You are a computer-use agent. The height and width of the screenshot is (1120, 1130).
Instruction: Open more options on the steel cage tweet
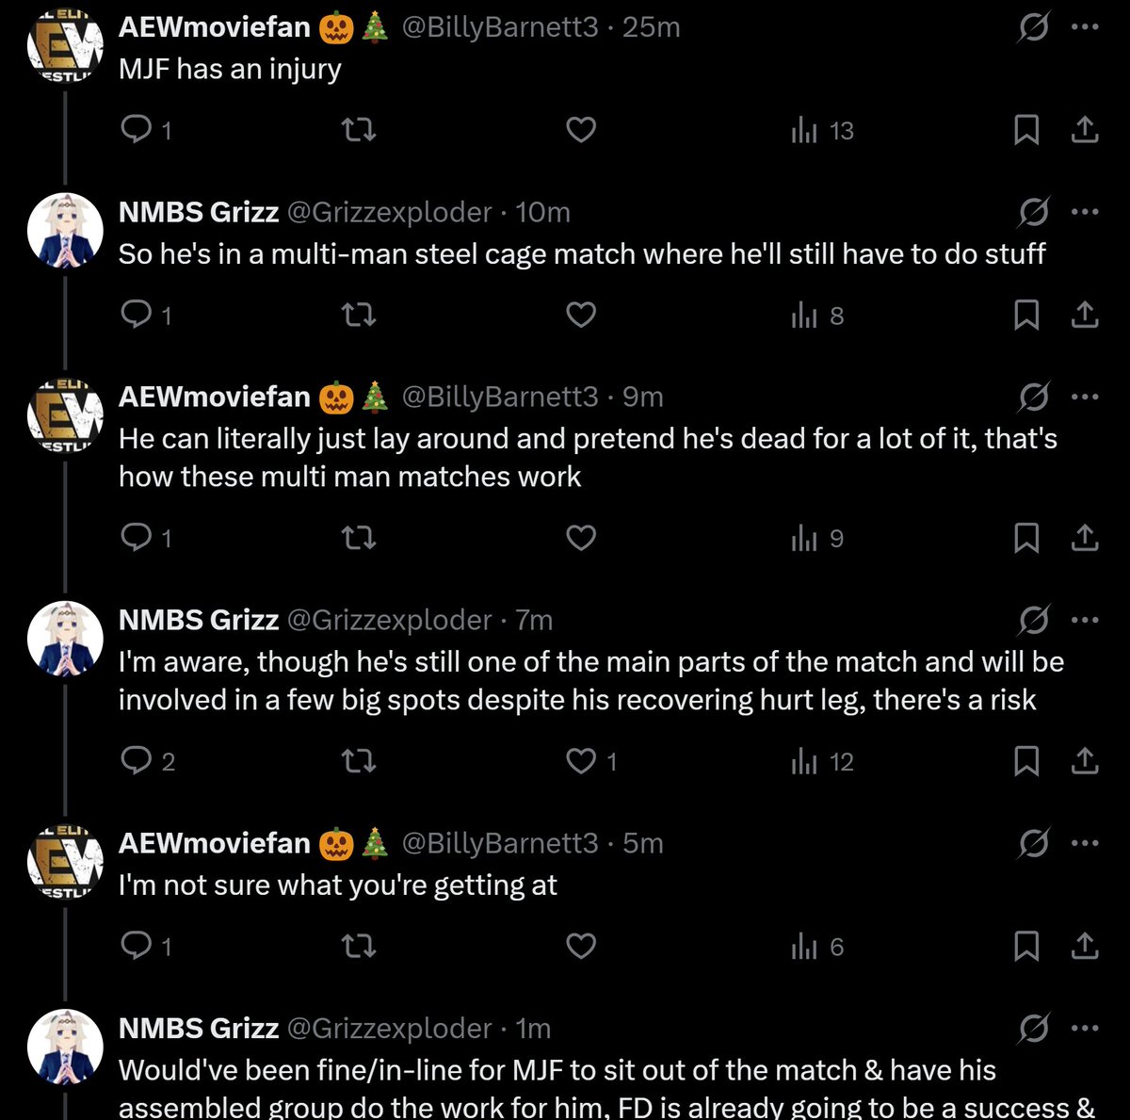(x=1085, y=212)
